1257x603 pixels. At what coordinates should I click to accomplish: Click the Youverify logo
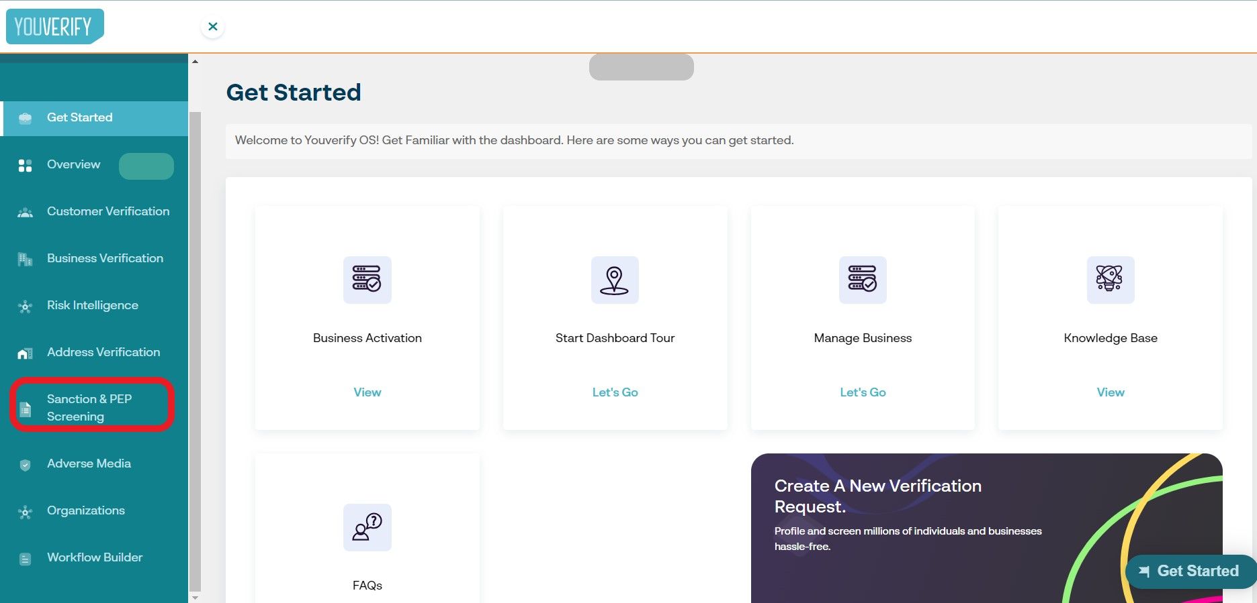[x=54, y=26]
